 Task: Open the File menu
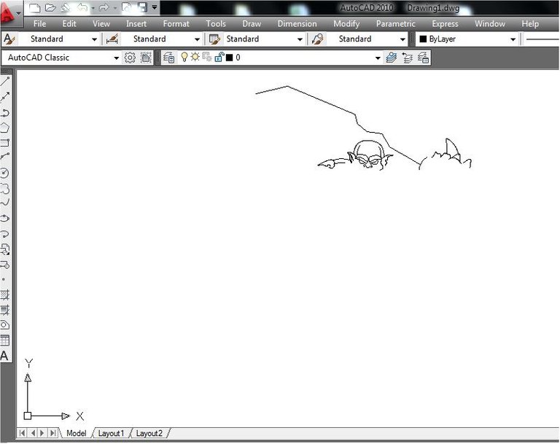[39, 23]
